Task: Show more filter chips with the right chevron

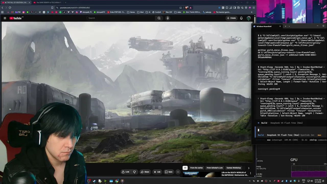Action: (249, 168)
